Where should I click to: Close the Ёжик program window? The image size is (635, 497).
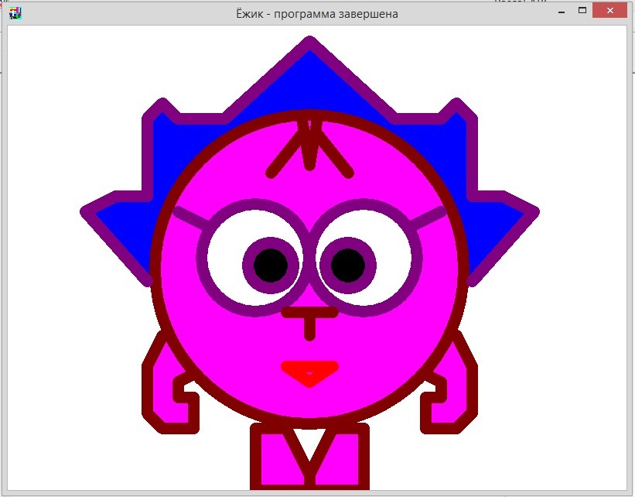pos(609,11)
